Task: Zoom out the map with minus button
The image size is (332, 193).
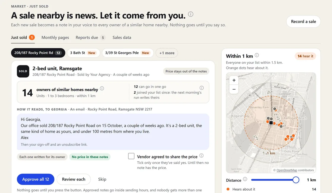Action: (234, 89)
